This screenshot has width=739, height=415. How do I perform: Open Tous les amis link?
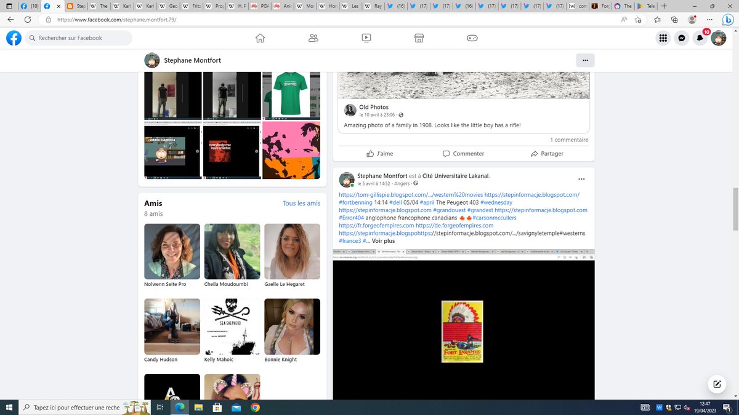(301, 204)
